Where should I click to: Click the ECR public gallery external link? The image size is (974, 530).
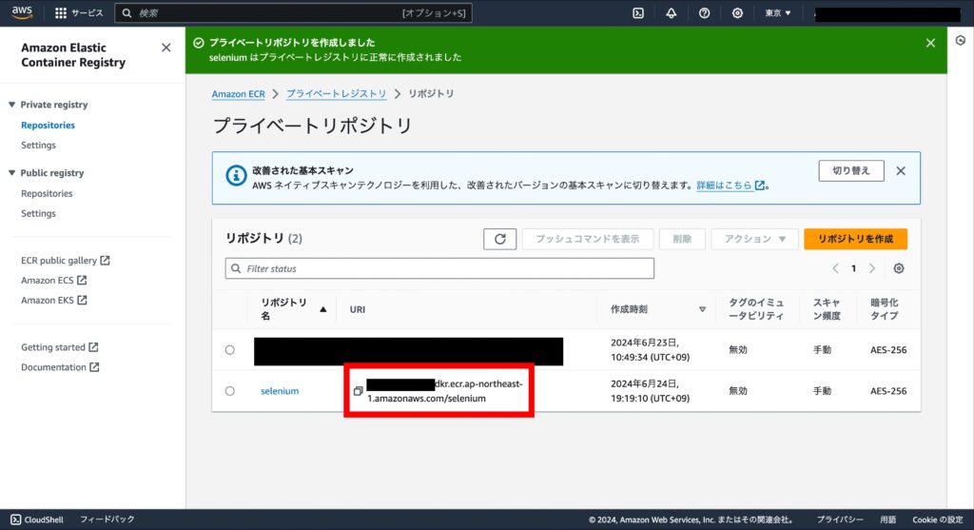pos(66,261)
